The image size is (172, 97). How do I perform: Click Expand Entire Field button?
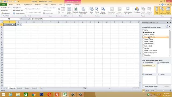[x=33, y=9]
